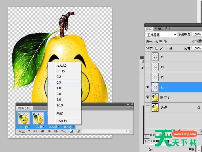
Task: Click the lock image pixels brush icon
Action: pos(161,48)
